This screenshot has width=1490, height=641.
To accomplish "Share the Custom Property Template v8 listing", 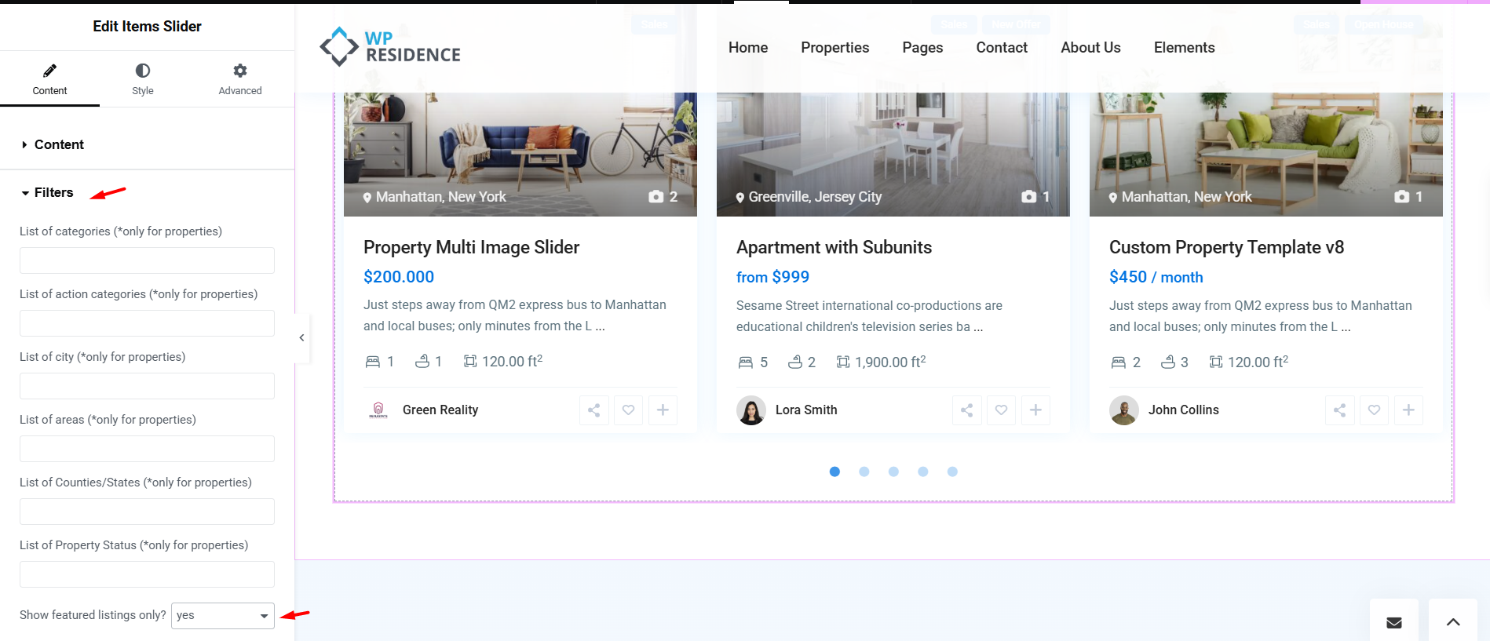I will [x=1339, y=410].
